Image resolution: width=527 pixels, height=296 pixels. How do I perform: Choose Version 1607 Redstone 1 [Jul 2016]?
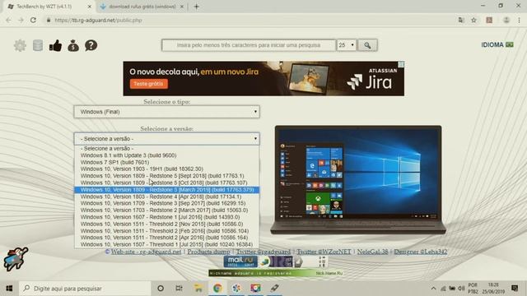coord(166,217)
